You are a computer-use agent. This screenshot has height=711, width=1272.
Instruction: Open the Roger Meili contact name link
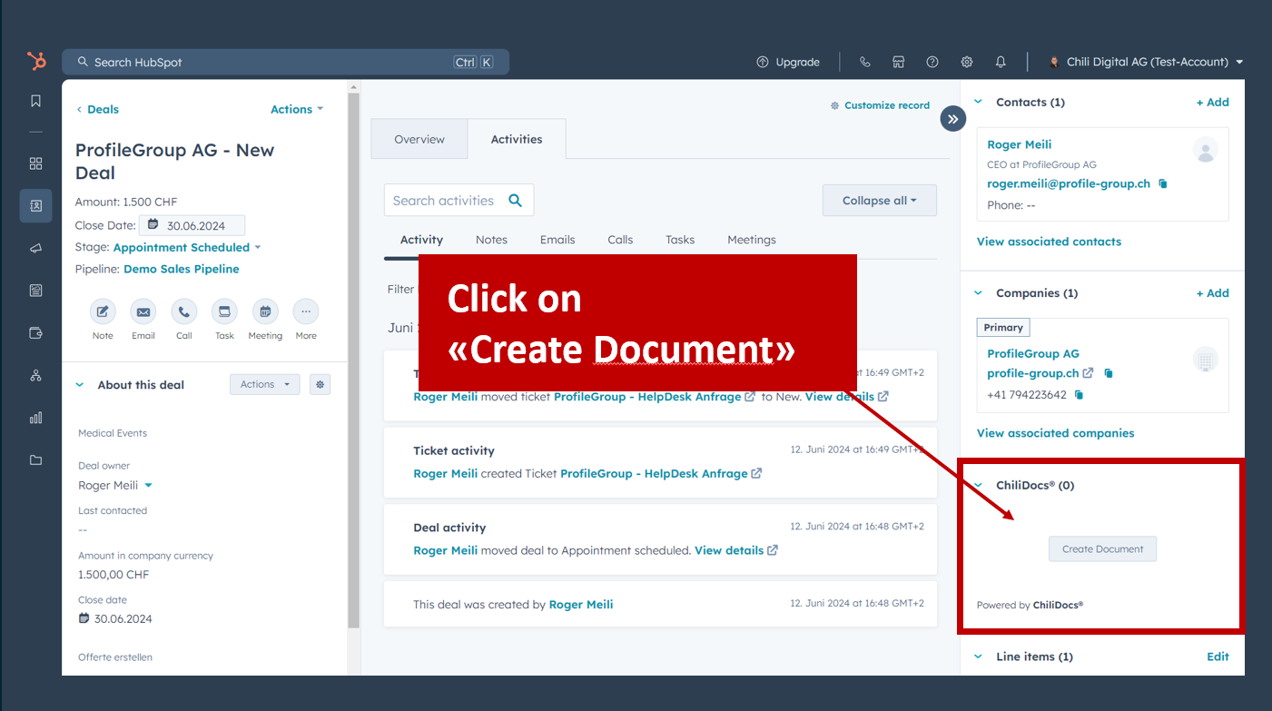coord(1019,144)
